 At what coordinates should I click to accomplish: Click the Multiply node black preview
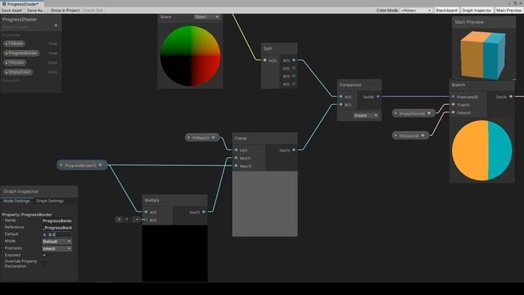click(x=174, y=253)
